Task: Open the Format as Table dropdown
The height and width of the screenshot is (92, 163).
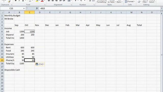Action: pos(112,1)
